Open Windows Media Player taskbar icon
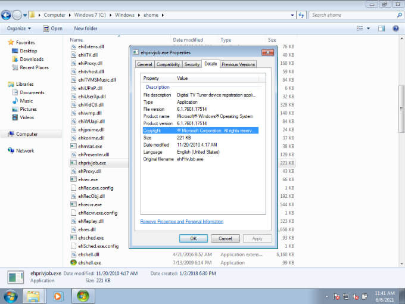Screen dimensions: 405x304 coord(58,296)
